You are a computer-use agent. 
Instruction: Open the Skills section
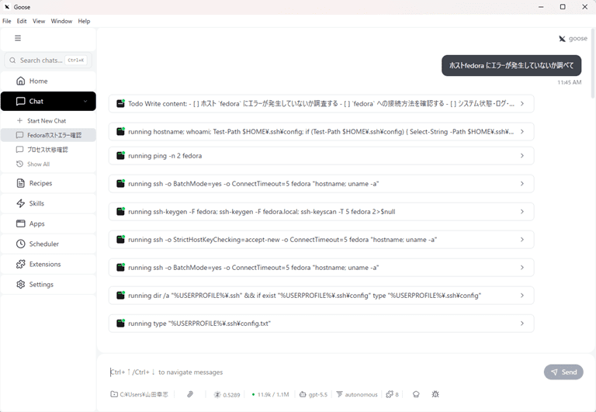point(48,203)
